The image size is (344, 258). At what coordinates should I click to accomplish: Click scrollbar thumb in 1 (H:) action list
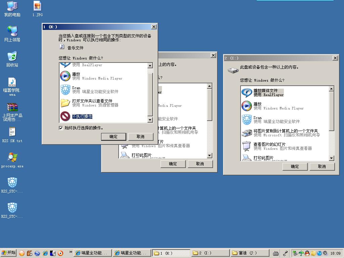pyautogui.click(x=150, y=94)
